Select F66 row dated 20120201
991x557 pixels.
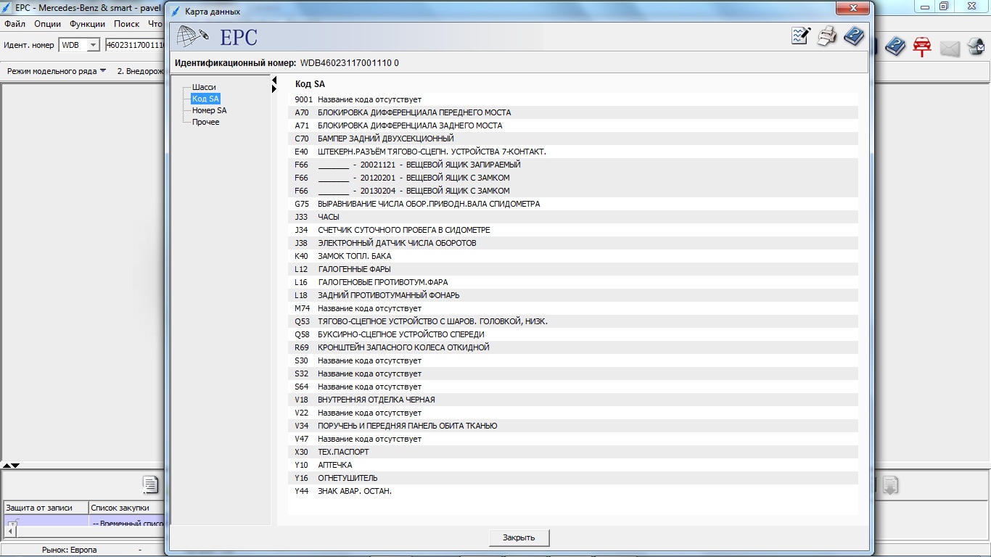[x=573, y=178]
